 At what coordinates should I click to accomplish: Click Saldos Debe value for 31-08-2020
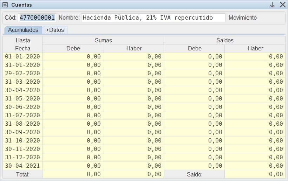click(194, 124)
